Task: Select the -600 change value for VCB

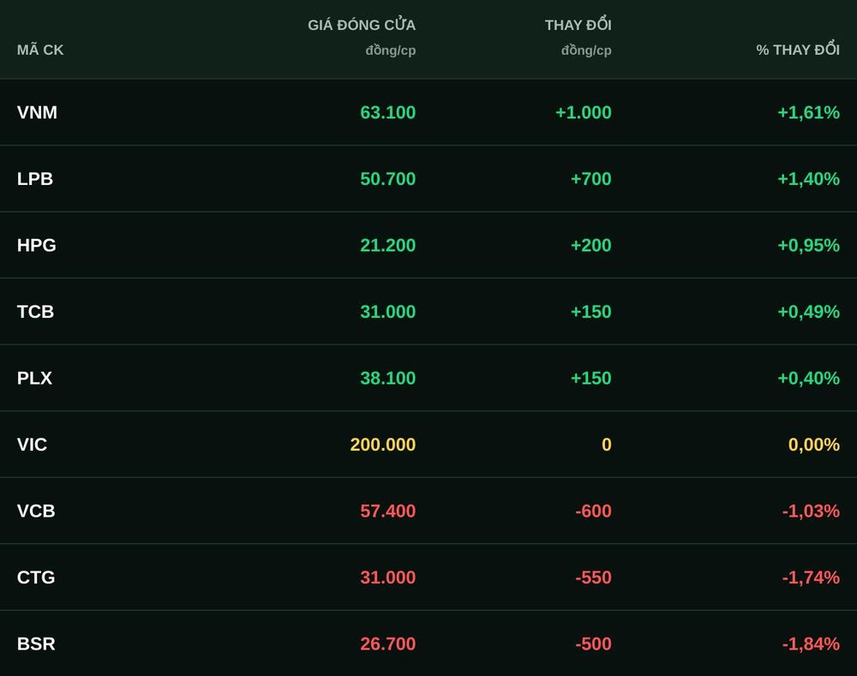Action: click(x=594, y=511)
